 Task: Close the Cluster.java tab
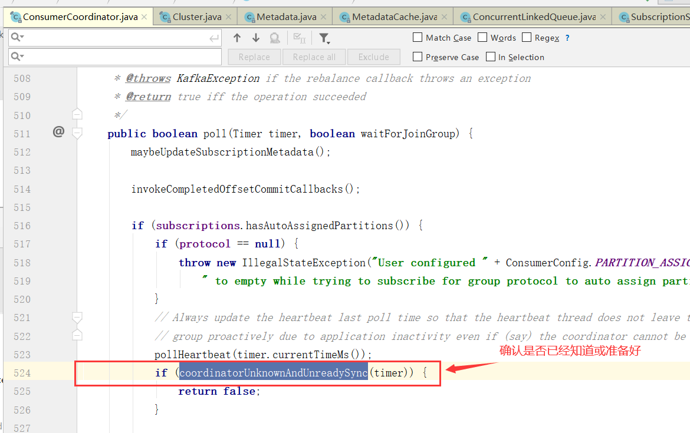point(228,16)
